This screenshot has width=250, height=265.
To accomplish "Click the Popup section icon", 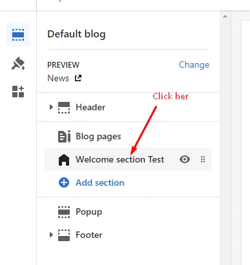I will [64, 212].
